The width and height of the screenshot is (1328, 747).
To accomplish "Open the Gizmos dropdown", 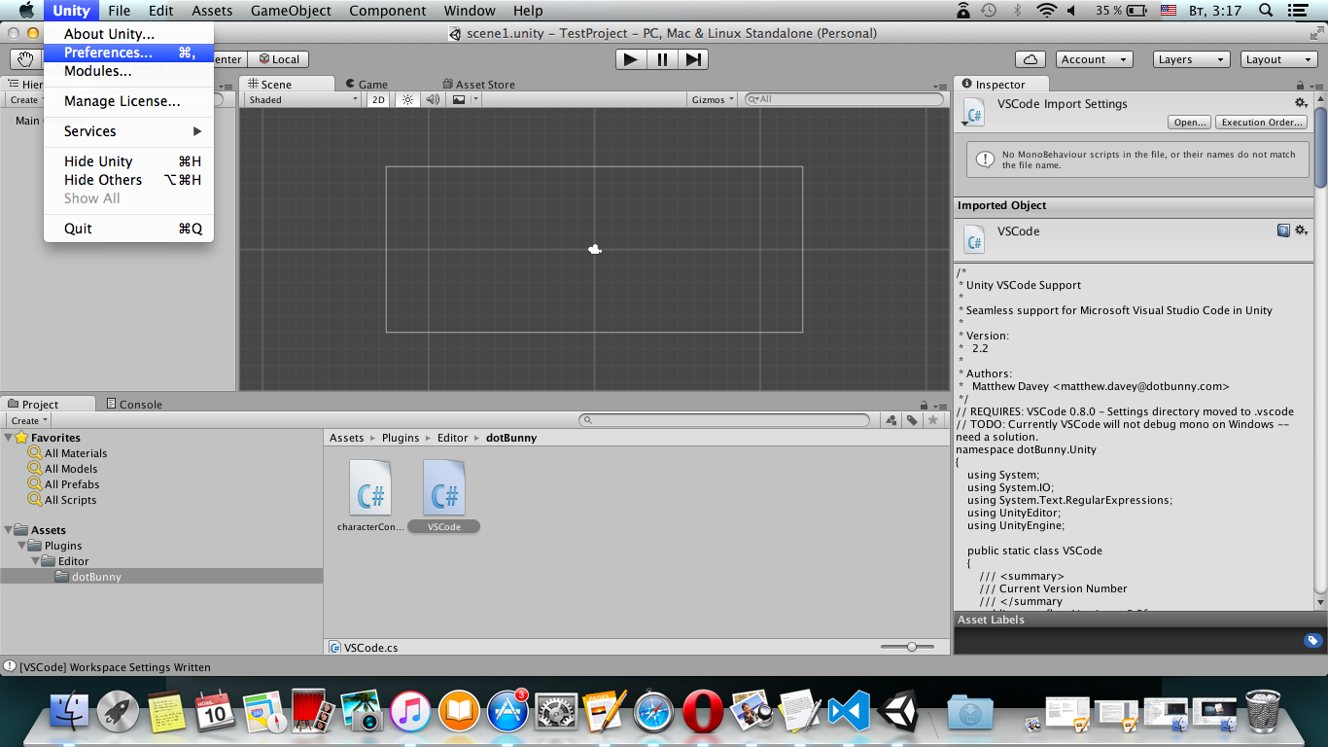I will [714, 99].
